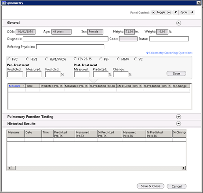
Task: Click the Time header in Historical Results
Action: point(47,134)
